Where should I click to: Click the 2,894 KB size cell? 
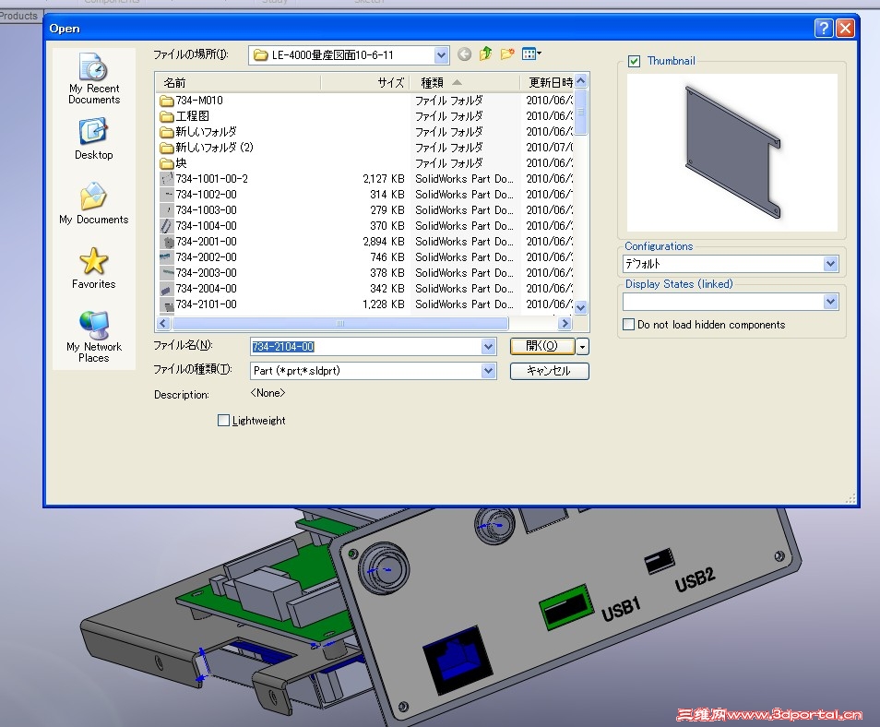[x=384, y=242]
